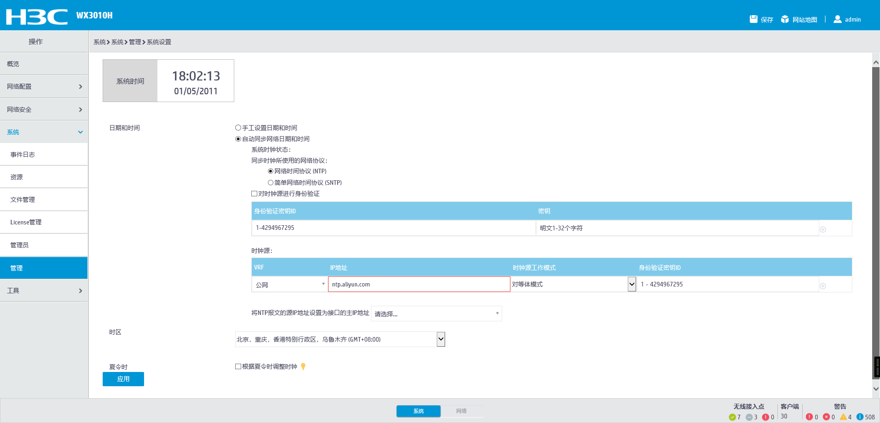This screenshot has width=880, height=423.
Task: Click the admin username in header
Action: tap(853, 20)
